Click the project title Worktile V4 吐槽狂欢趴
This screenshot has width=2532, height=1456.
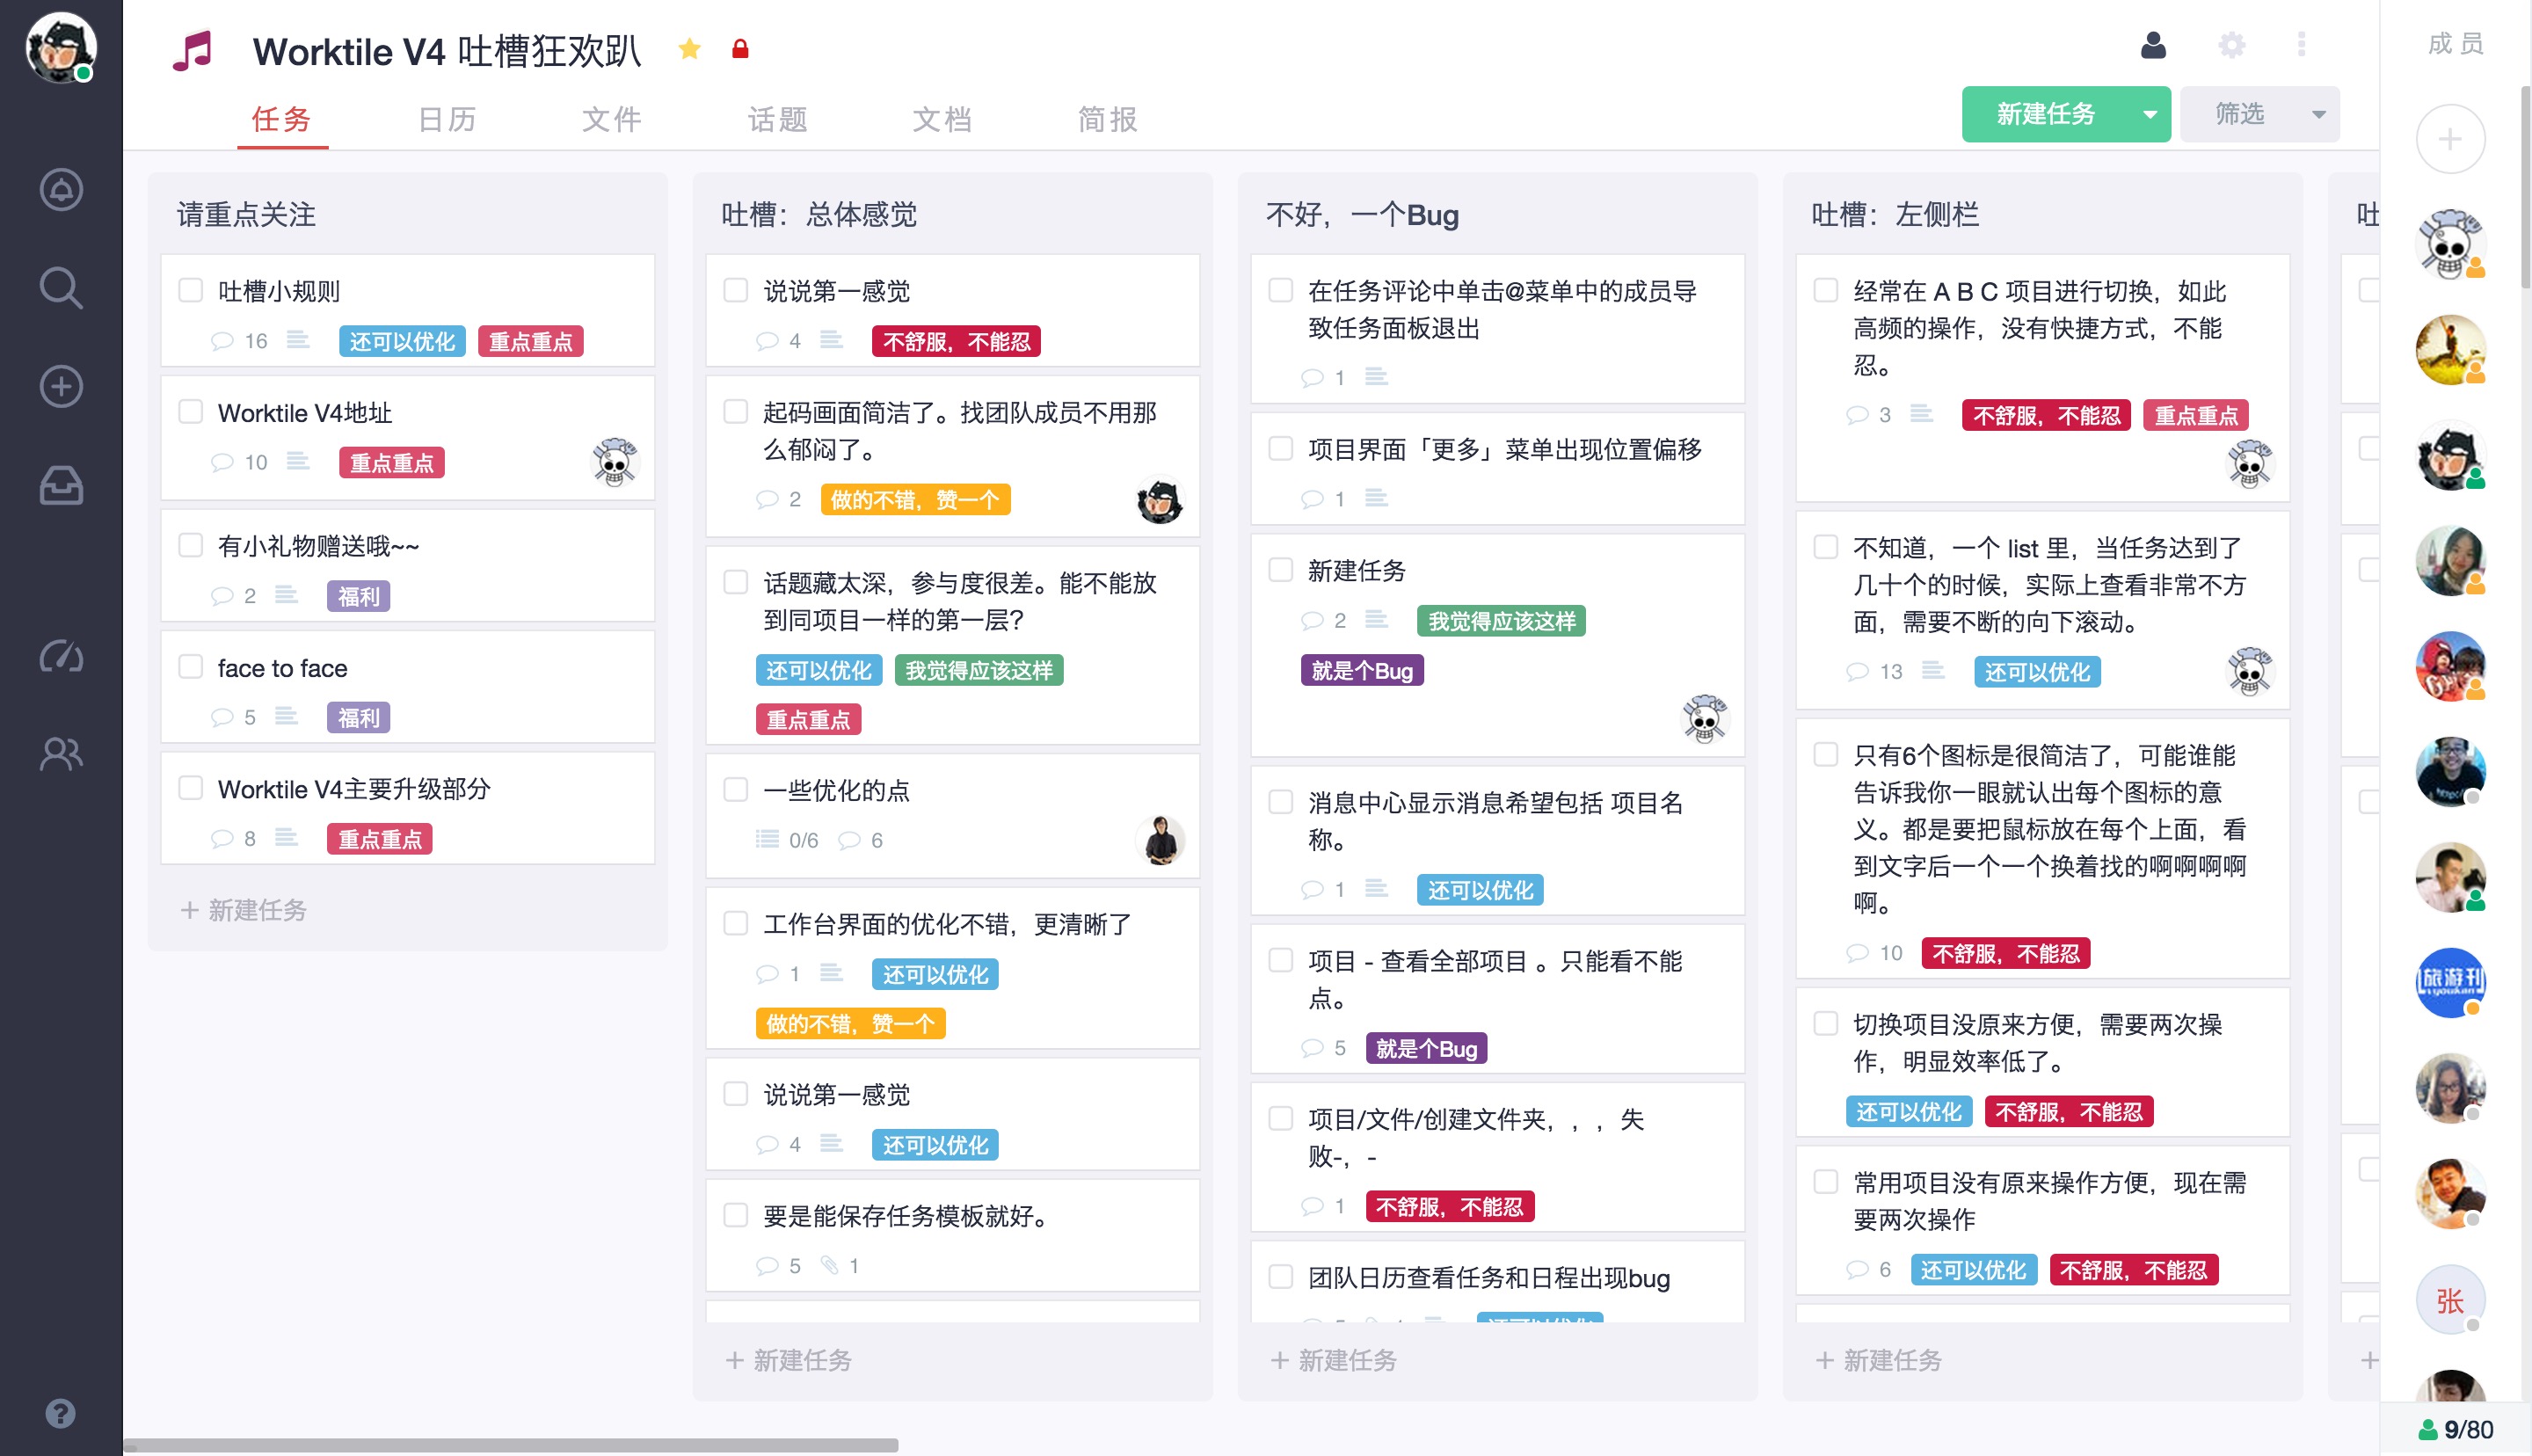[447, 51]
